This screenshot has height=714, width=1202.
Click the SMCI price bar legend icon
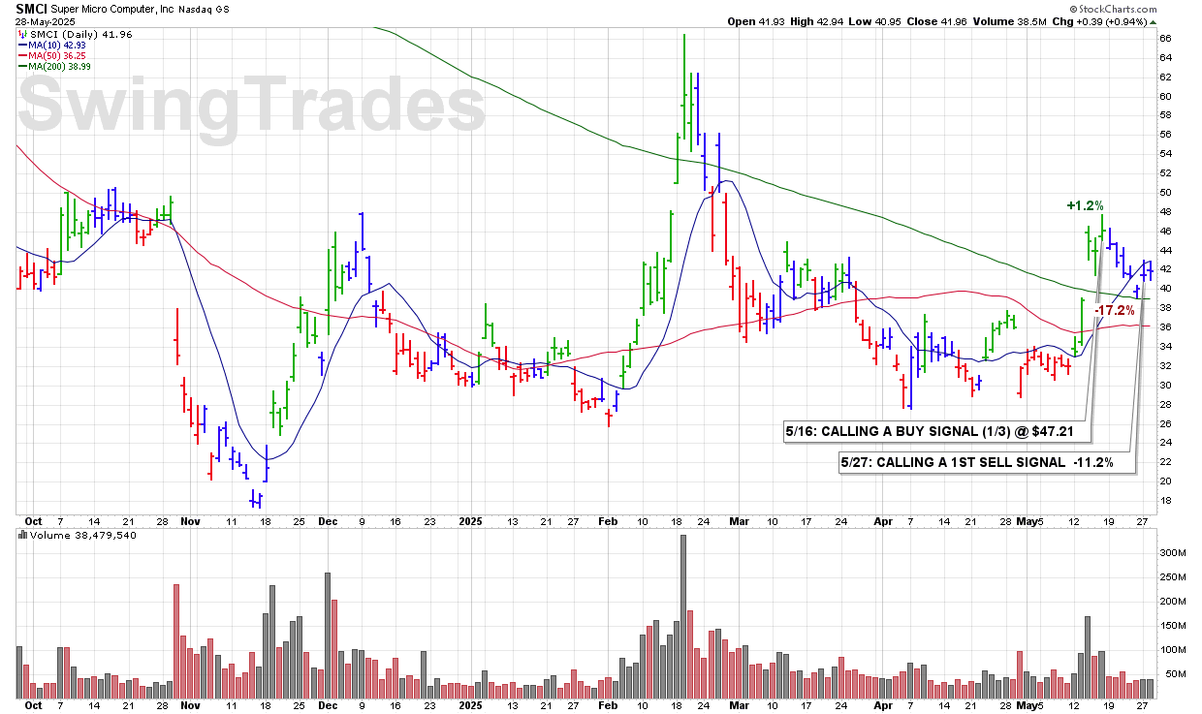click(22, 33)
